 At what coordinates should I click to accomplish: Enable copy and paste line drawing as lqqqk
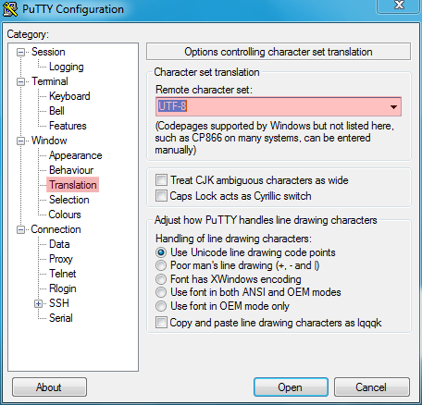tap(161, 323)
